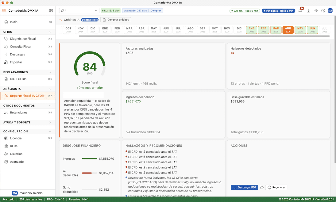This screenshot has width=336, height=202.
Task: Select the ENE 2026 month
Action: click(251, 30)
